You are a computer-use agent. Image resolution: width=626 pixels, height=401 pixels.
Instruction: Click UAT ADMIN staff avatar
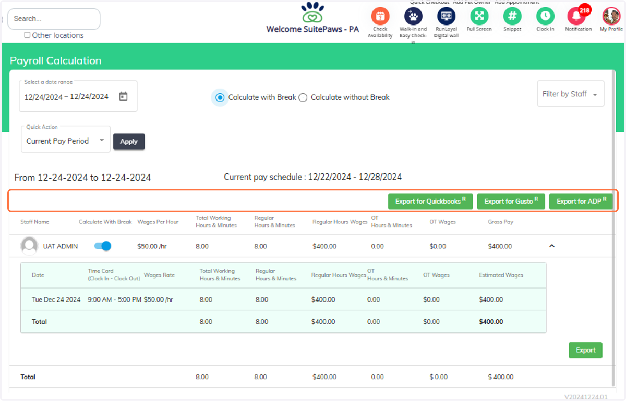pos(29,246)
